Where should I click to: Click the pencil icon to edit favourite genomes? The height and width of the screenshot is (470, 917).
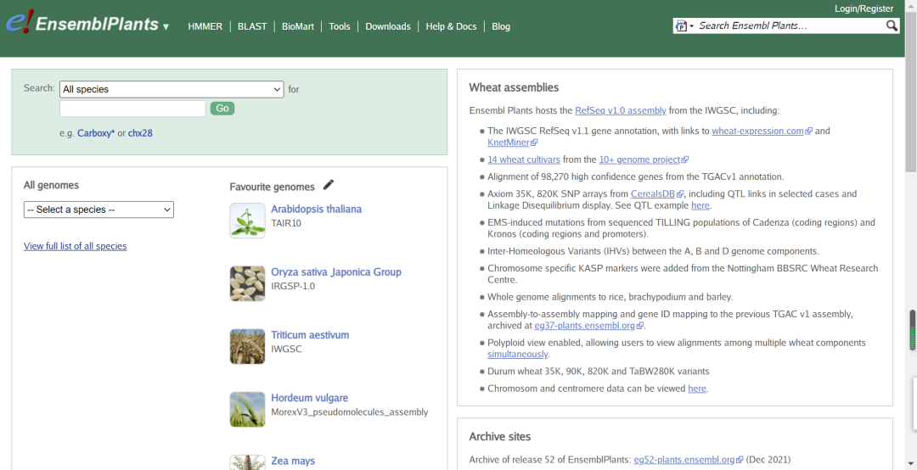329,185
